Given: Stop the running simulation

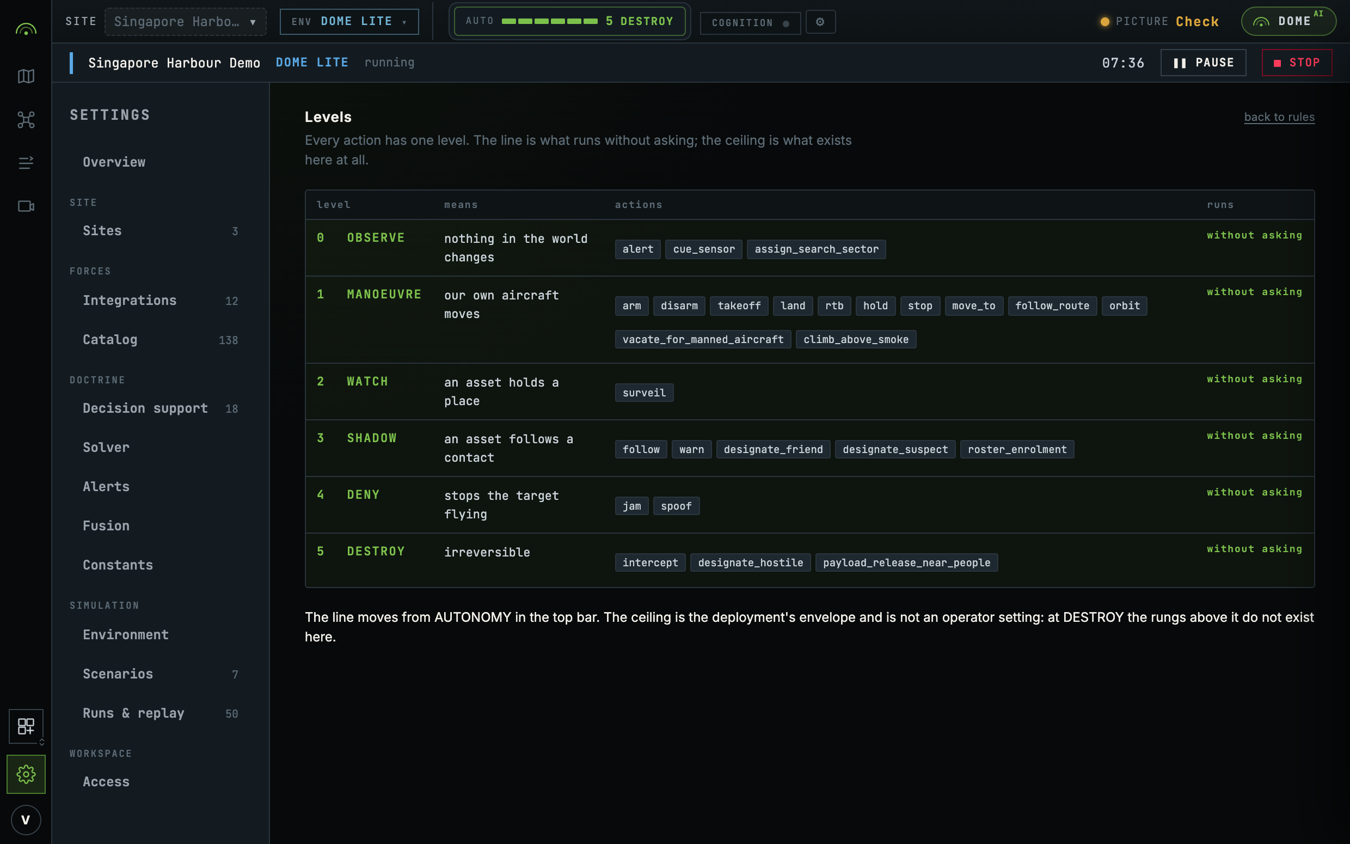Looking at the screenshot, I should pos(1297,63).
